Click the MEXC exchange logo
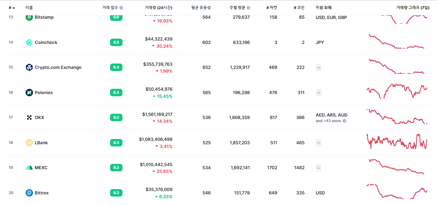 coord(29,168)
